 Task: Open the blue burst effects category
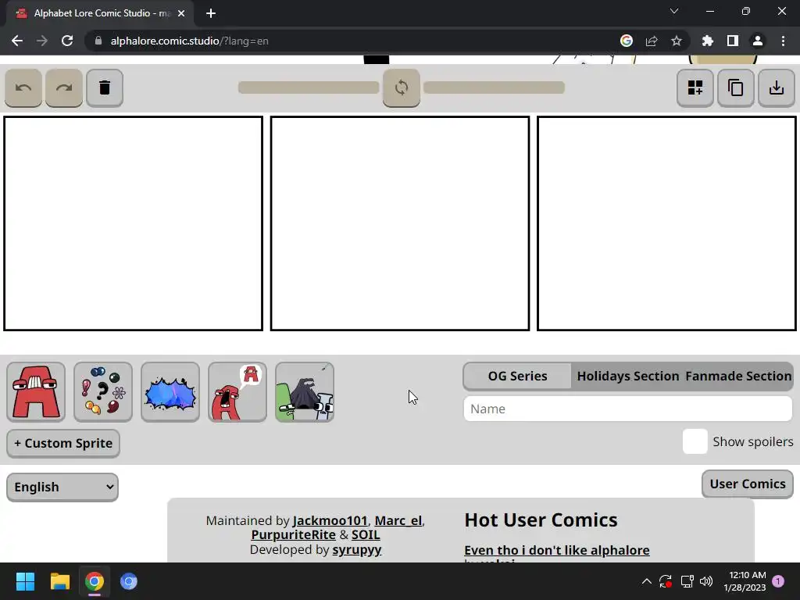pos(170,392)
